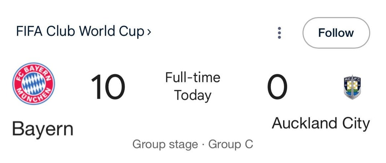Screen dimensions: 386x163
Task: Open the FIFA Club World Cup link
Action: coord(80,32)
